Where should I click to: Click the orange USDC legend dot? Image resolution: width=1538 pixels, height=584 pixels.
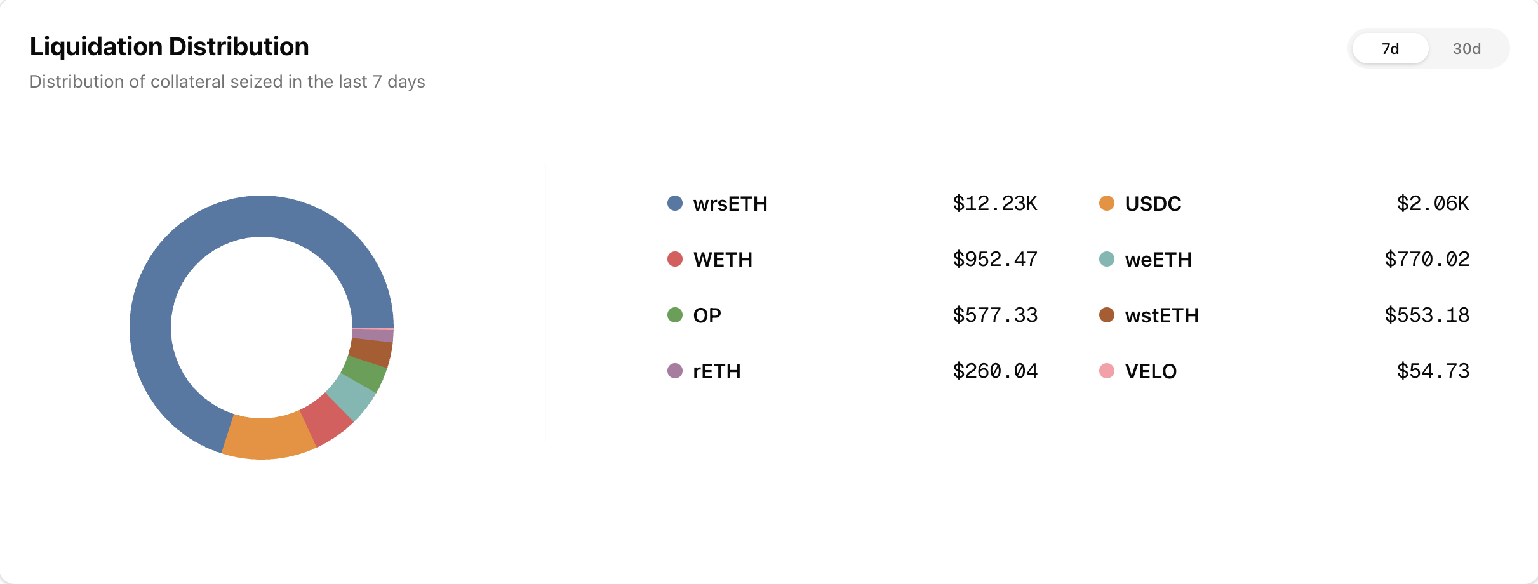(x=1106, y=203)
